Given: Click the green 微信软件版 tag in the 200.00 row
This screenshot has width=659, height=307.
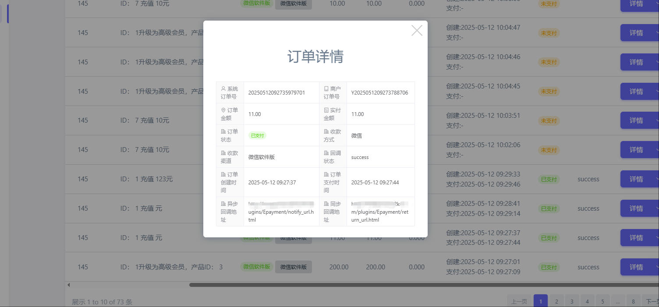Looking at the screenshot, I should coord(256,267).
